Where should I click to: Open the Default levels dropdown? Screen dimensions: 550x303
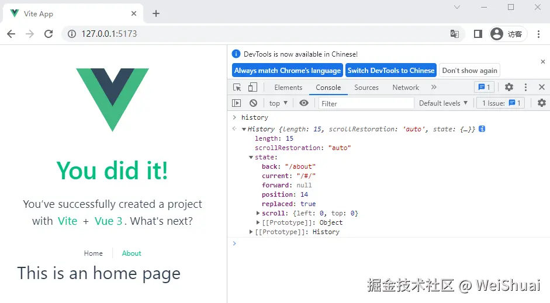click(443, 103)
